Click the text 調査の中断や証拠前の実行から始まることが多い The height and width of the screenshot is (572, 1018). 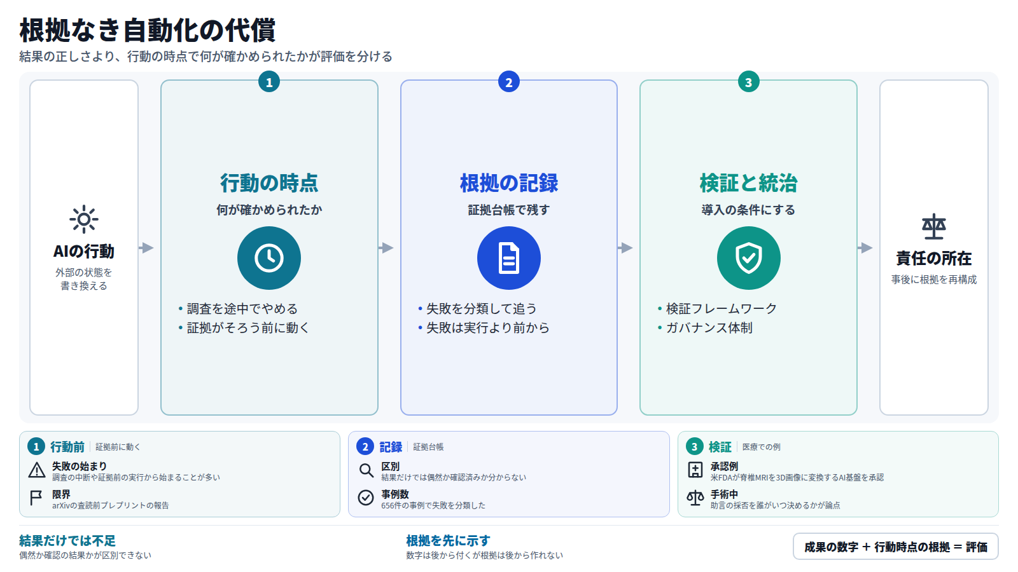(136, 477)
